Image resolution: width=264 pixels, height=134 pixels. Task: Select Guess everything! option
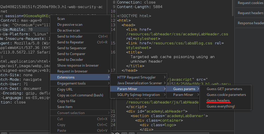pyautogui.click(x=221, y=106)
